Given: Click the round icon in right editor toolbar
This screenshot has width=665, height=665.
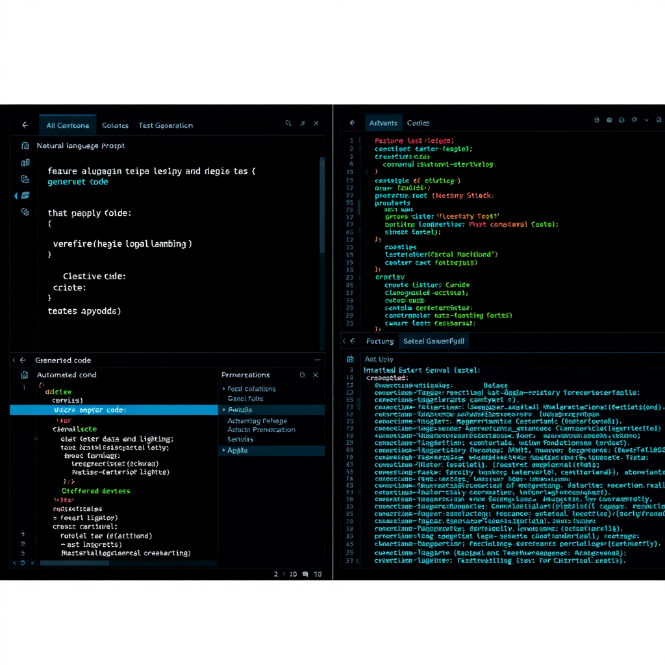Looking at the screenshot, I should coord(634,120).
